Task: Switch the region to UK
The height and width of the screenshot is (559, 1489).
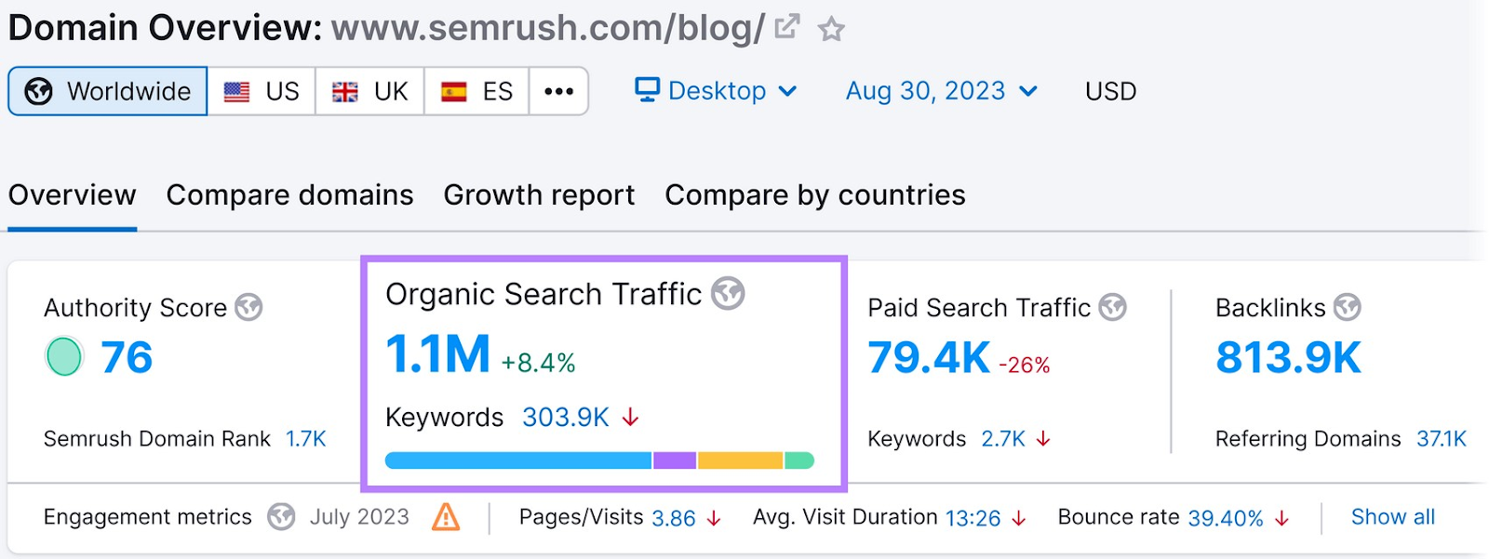Action: tap(369, 91)
